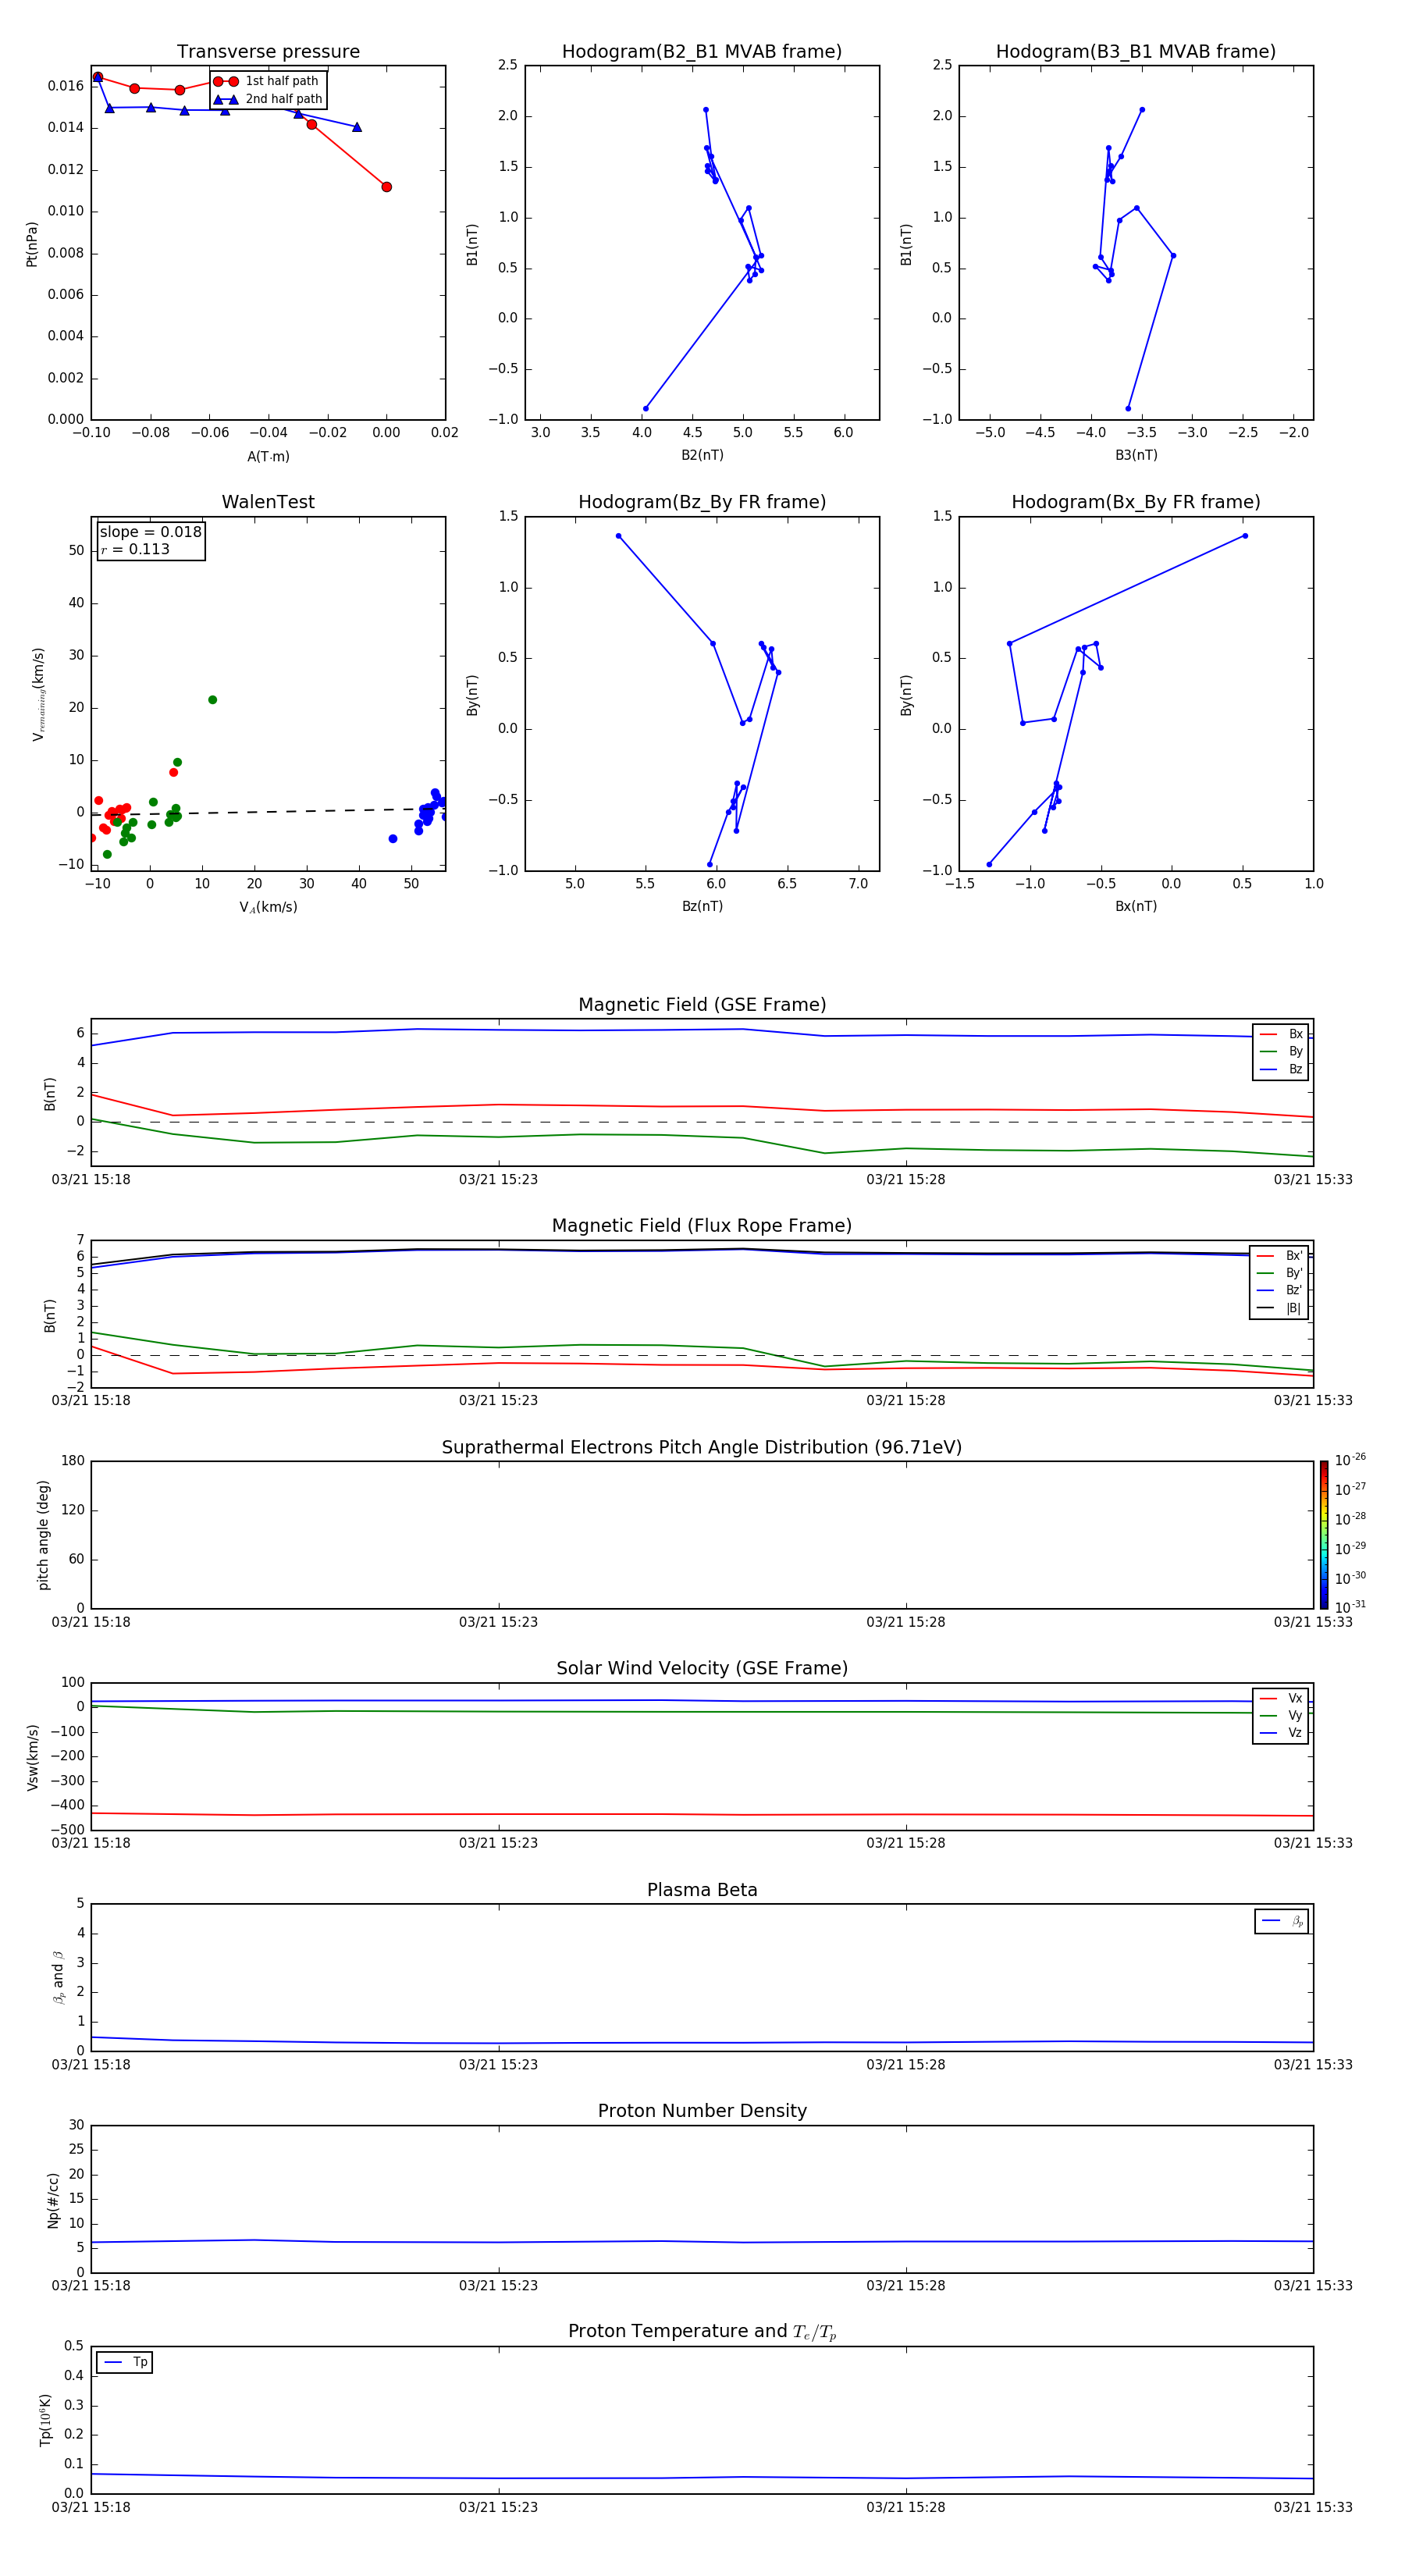
Task: Click the 'Bz(nT)' x-axis label
Action: tap(702, 906)
